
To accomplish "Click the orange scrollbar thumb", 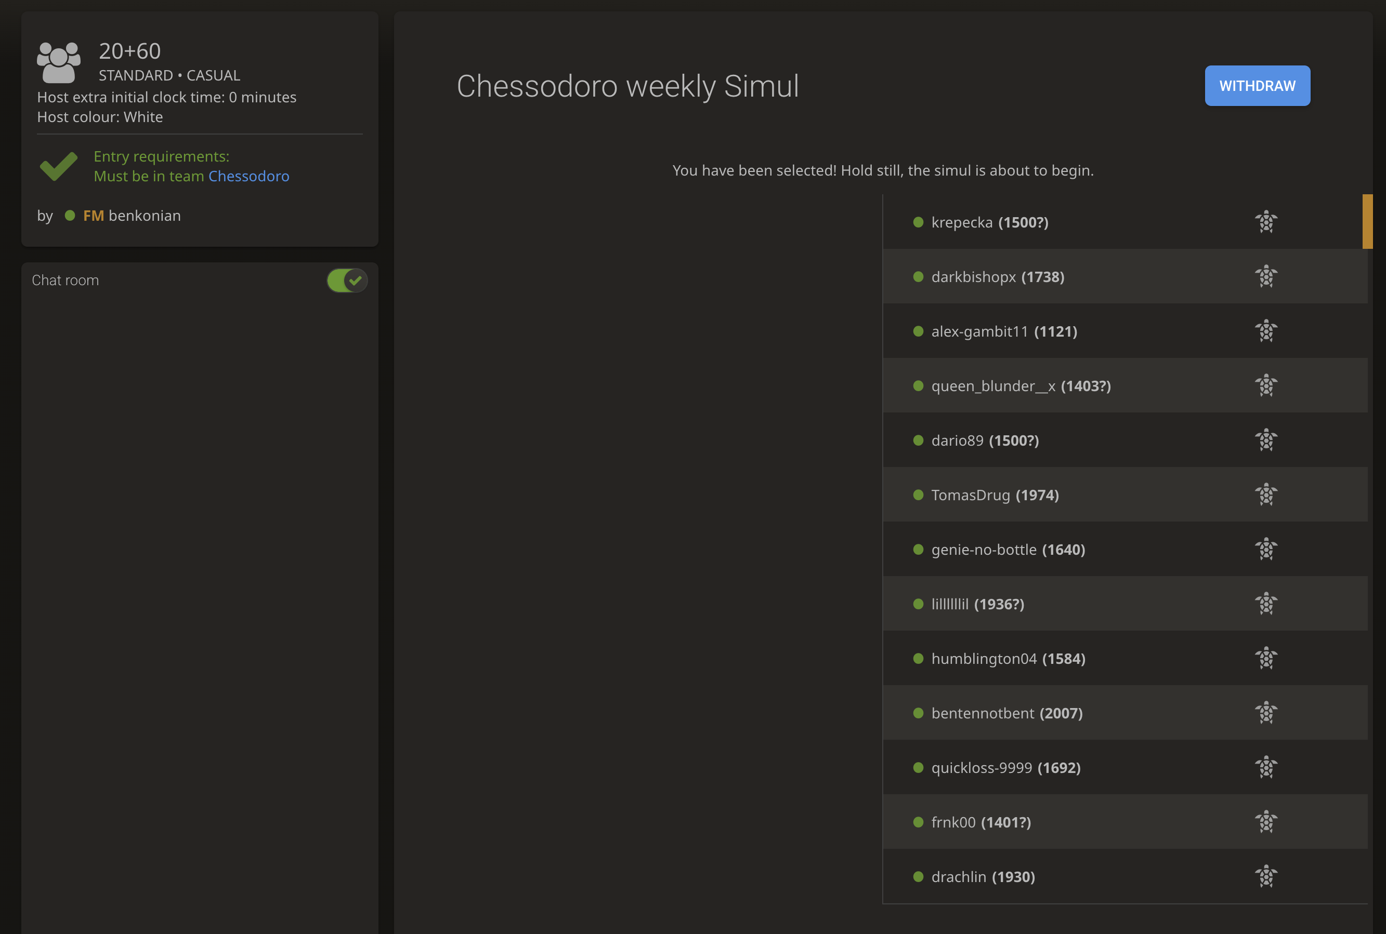I will click(1367, 222).
